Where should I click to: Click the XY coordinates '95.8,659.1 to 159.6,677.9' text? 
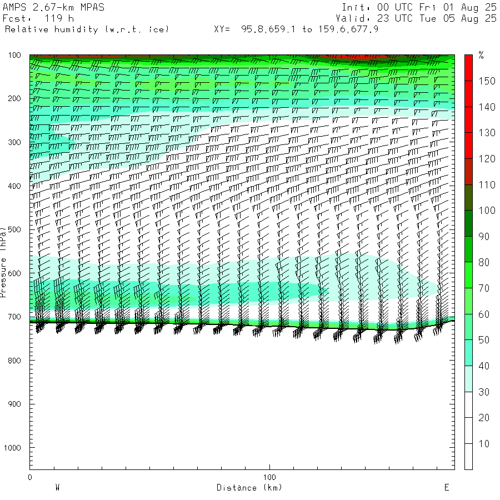[309, 29]
